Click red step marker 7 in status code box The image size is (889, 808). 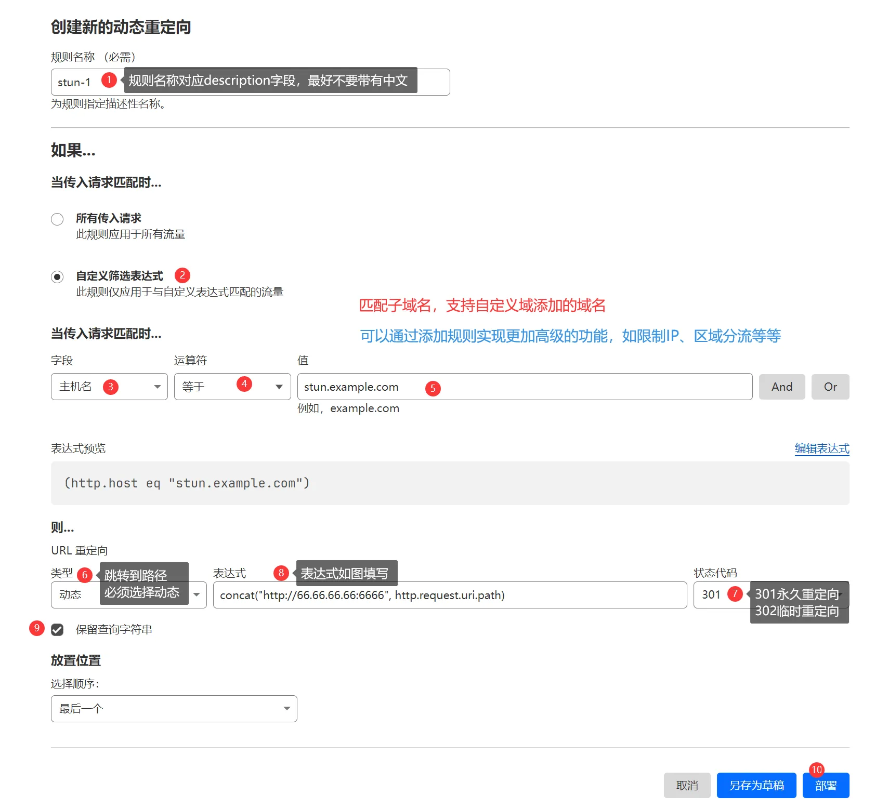(735, 594)
